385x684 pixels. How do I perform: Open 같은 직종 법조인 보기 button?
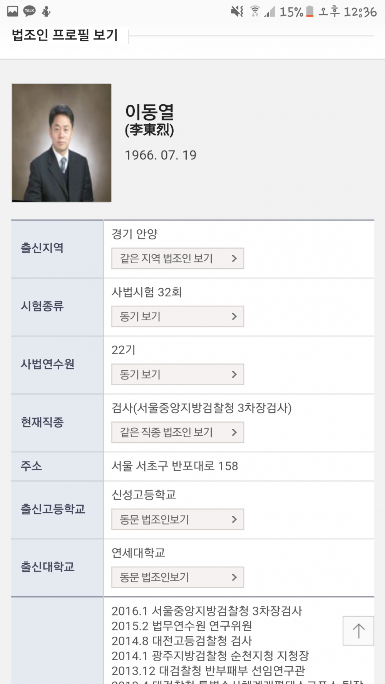(177, 432)
